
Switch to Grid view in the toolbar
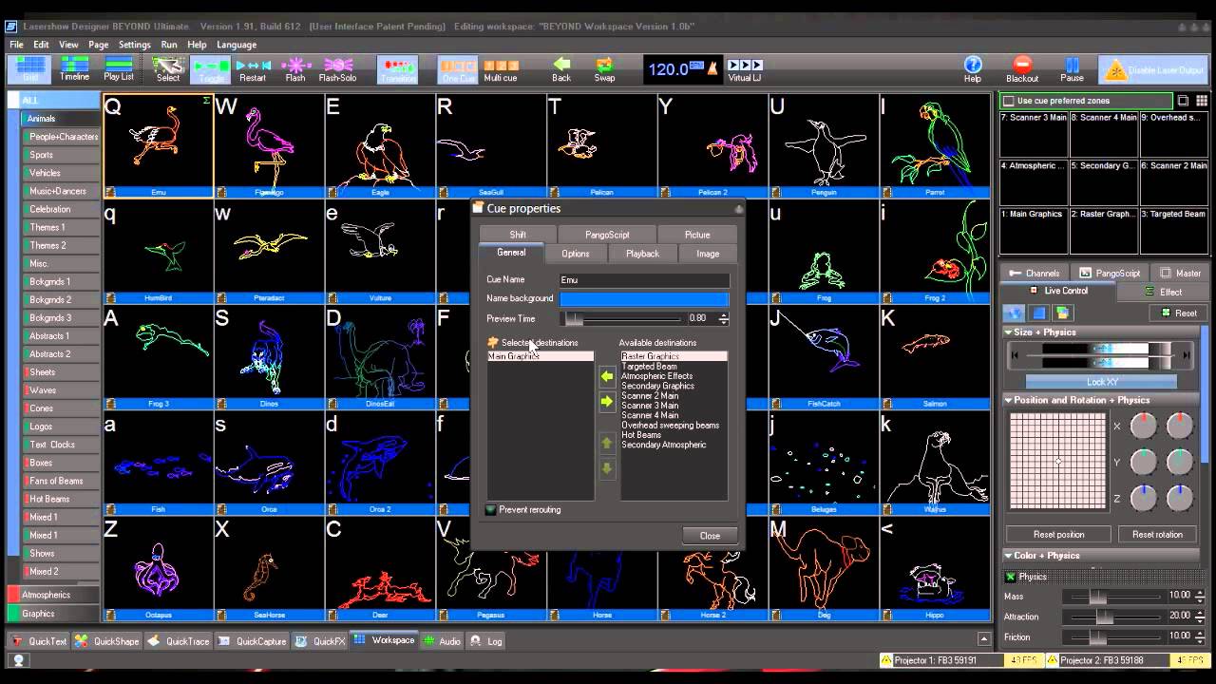29,69
